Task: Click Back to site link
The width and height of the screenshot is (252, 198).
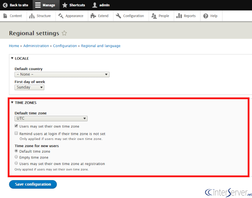Action: [x=16, y=5]
